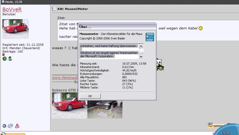This screenshot has height=135, width=239.
Task: Select the Rechte Taste value 27 (3%)
Action: click(x=127, y=84)
